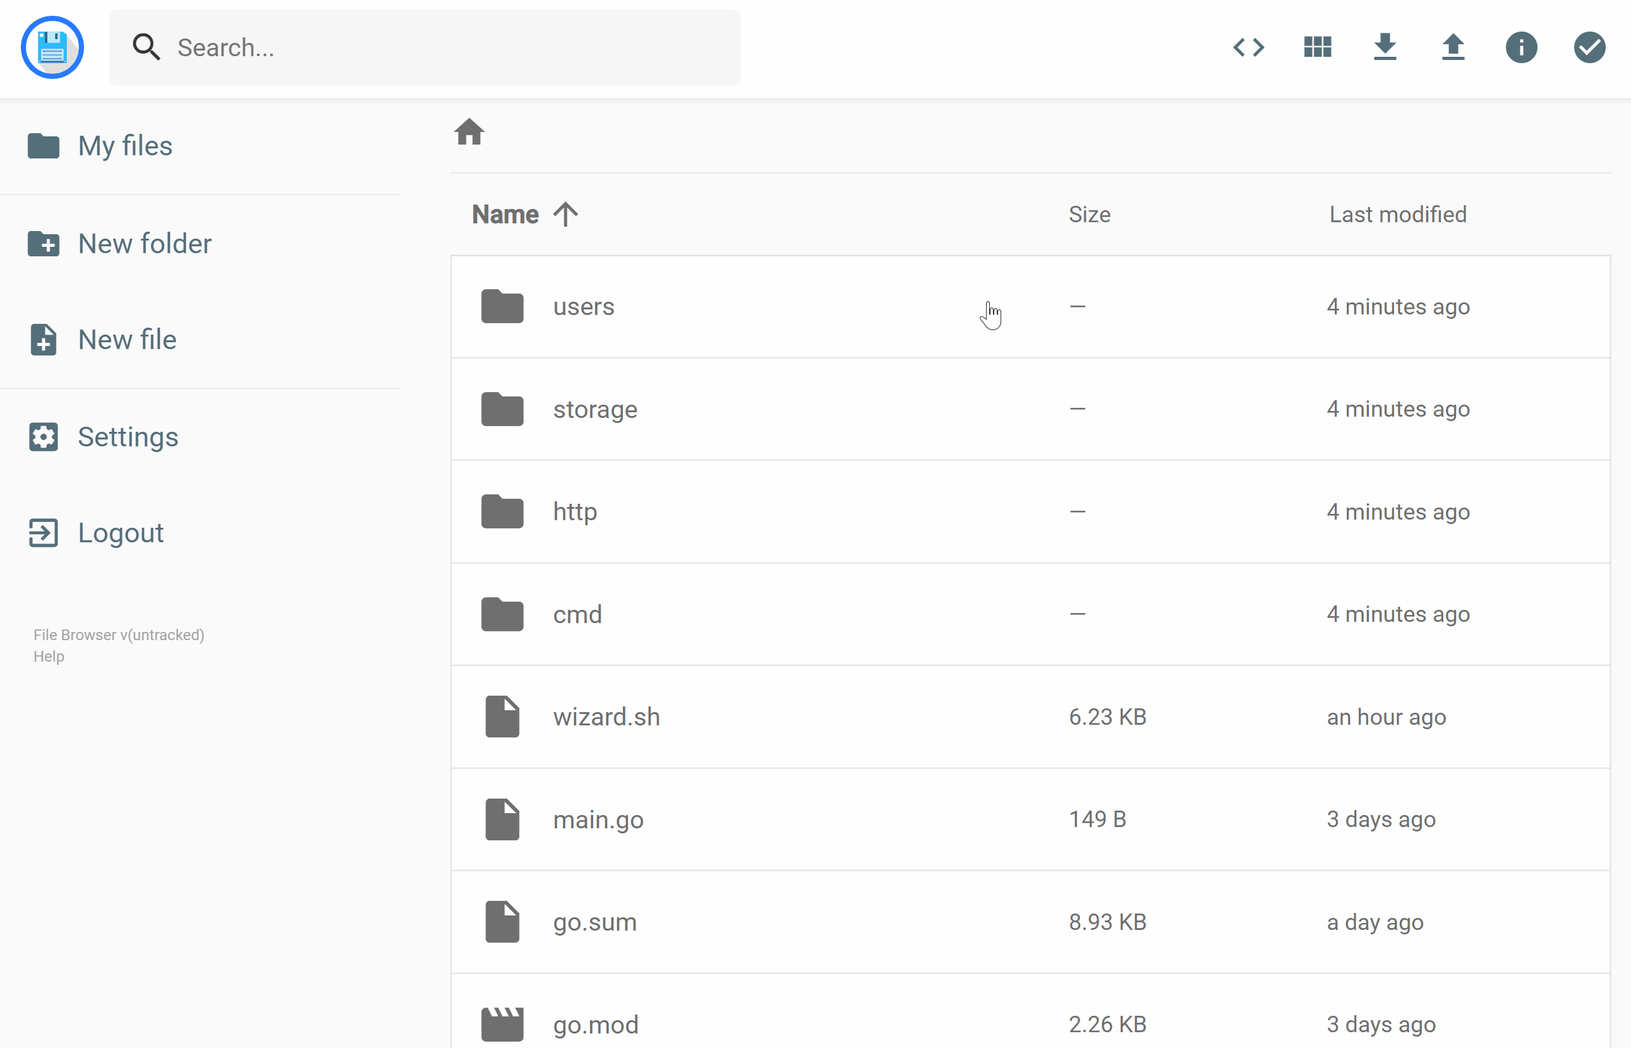Click the grid view icon
This screenshot has height=1048, width=1631.
1316,47
